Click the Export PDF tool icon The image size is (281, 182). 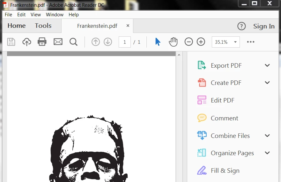pos(202,65)
